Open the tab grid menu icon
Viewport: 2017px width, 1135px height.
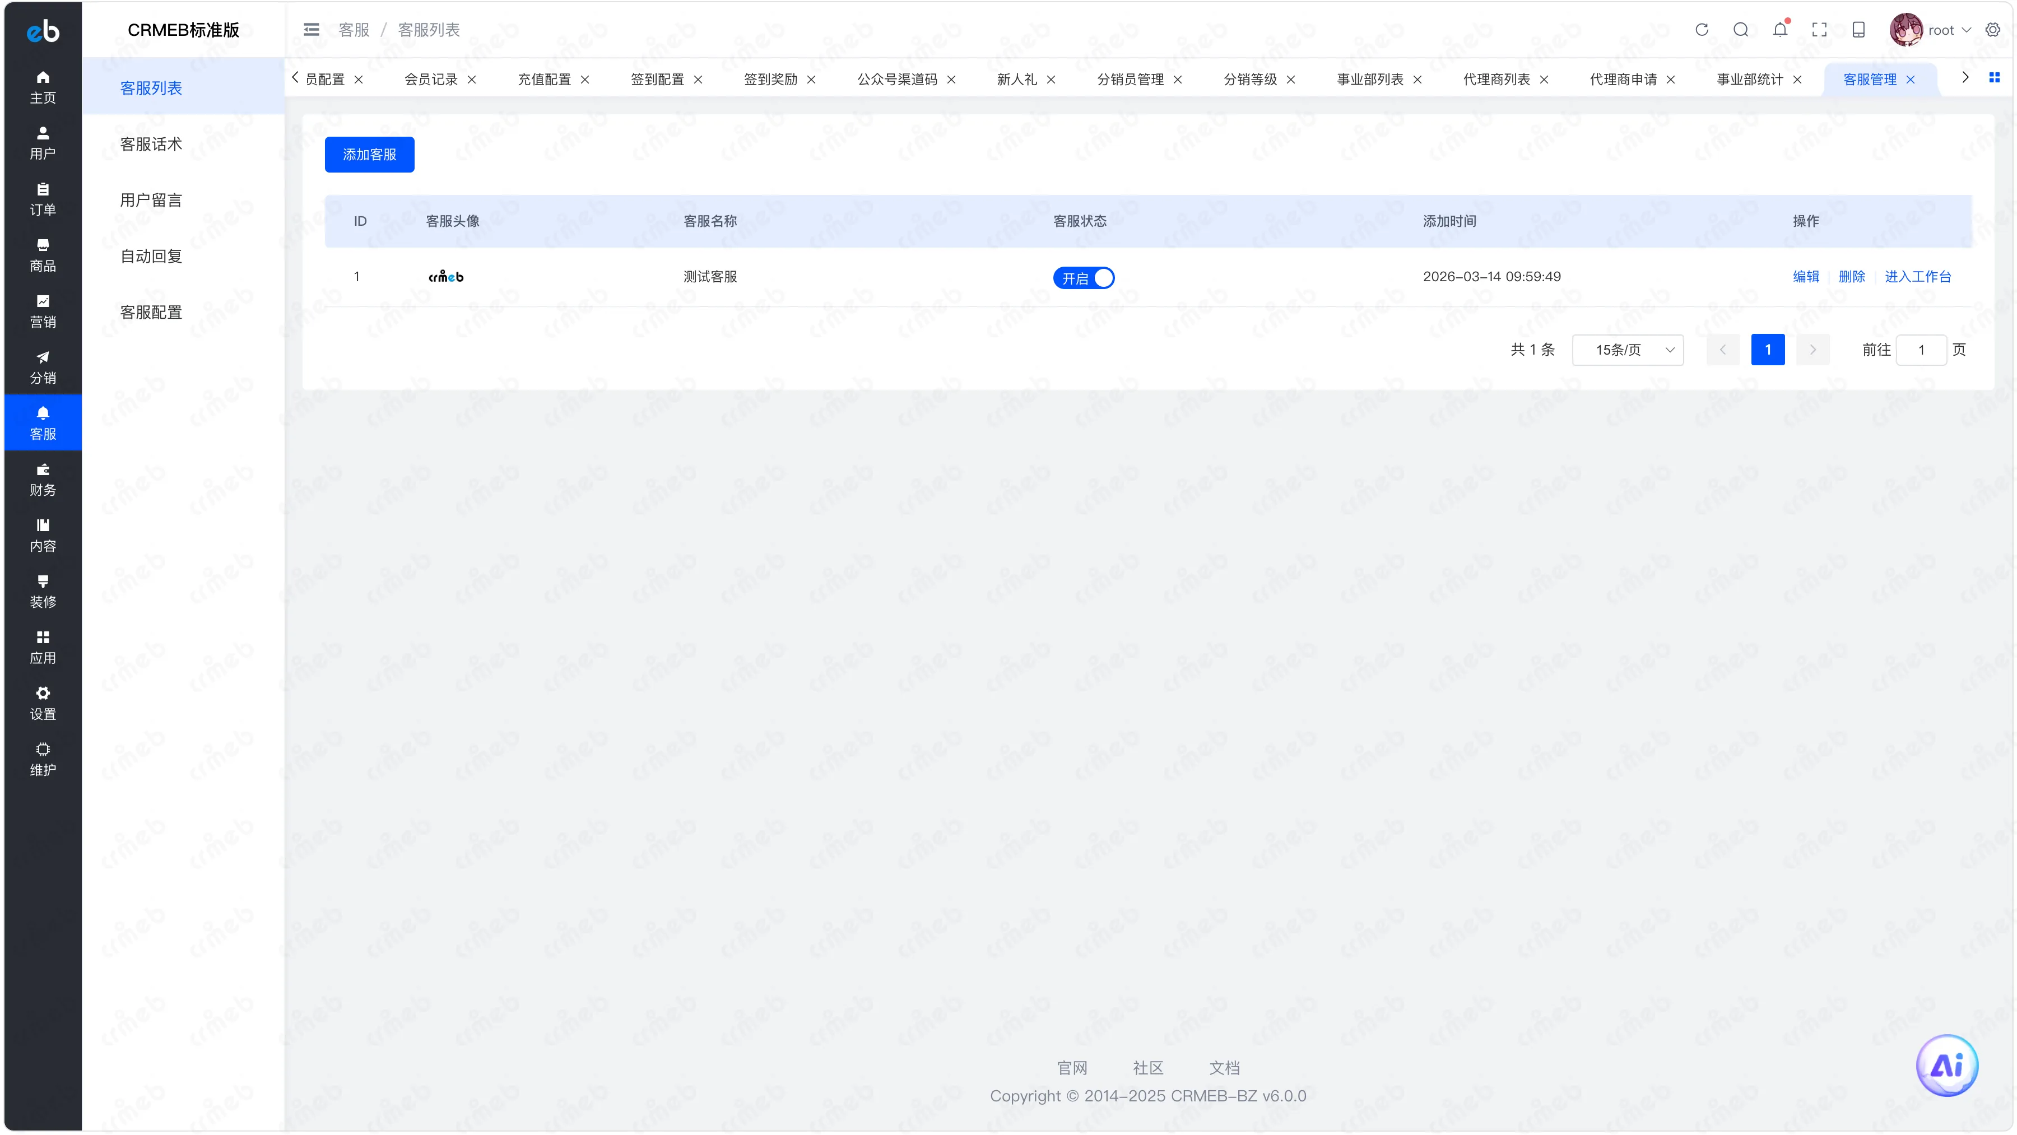pyautogui.click(x=1994, y=77)
